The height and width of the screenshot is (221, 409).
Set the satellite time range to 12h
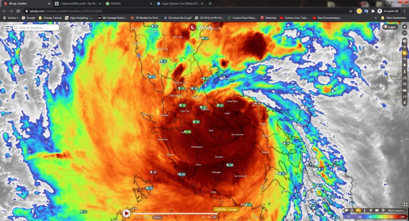[x=203, y=218]
